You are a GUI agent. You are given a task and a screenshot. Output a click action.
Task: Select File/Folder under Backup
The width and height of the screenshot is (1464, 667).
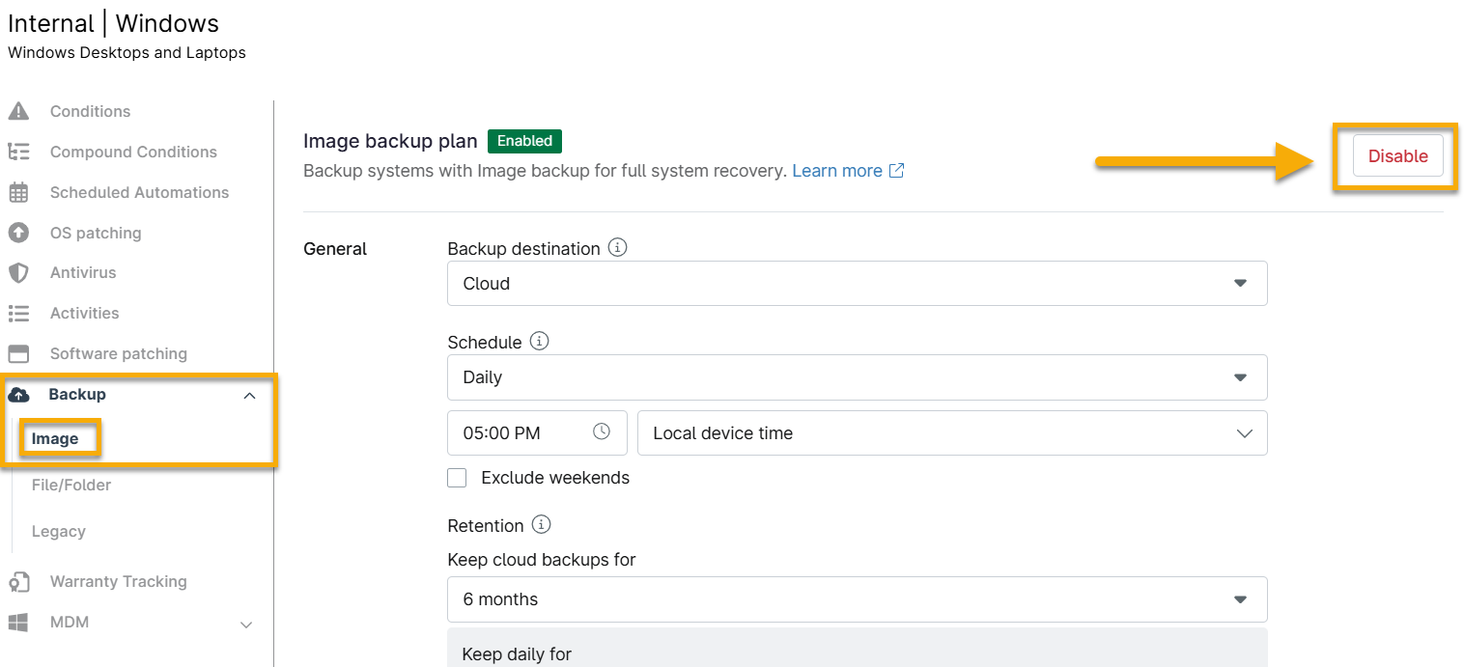71,486
